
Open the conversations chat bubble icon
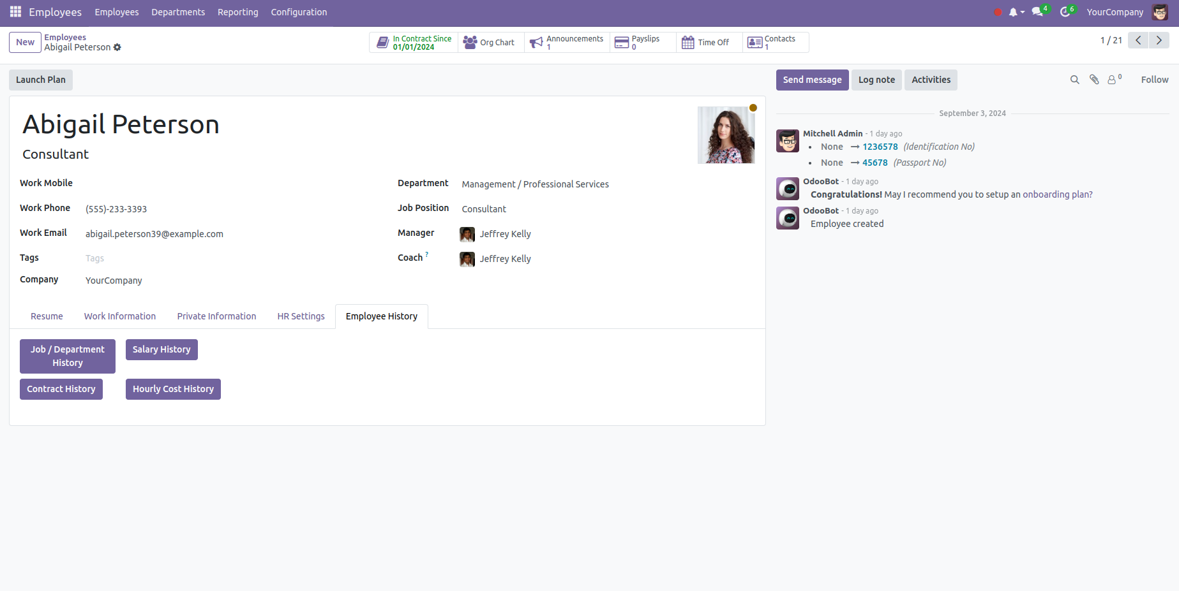tap(1038, 12)
